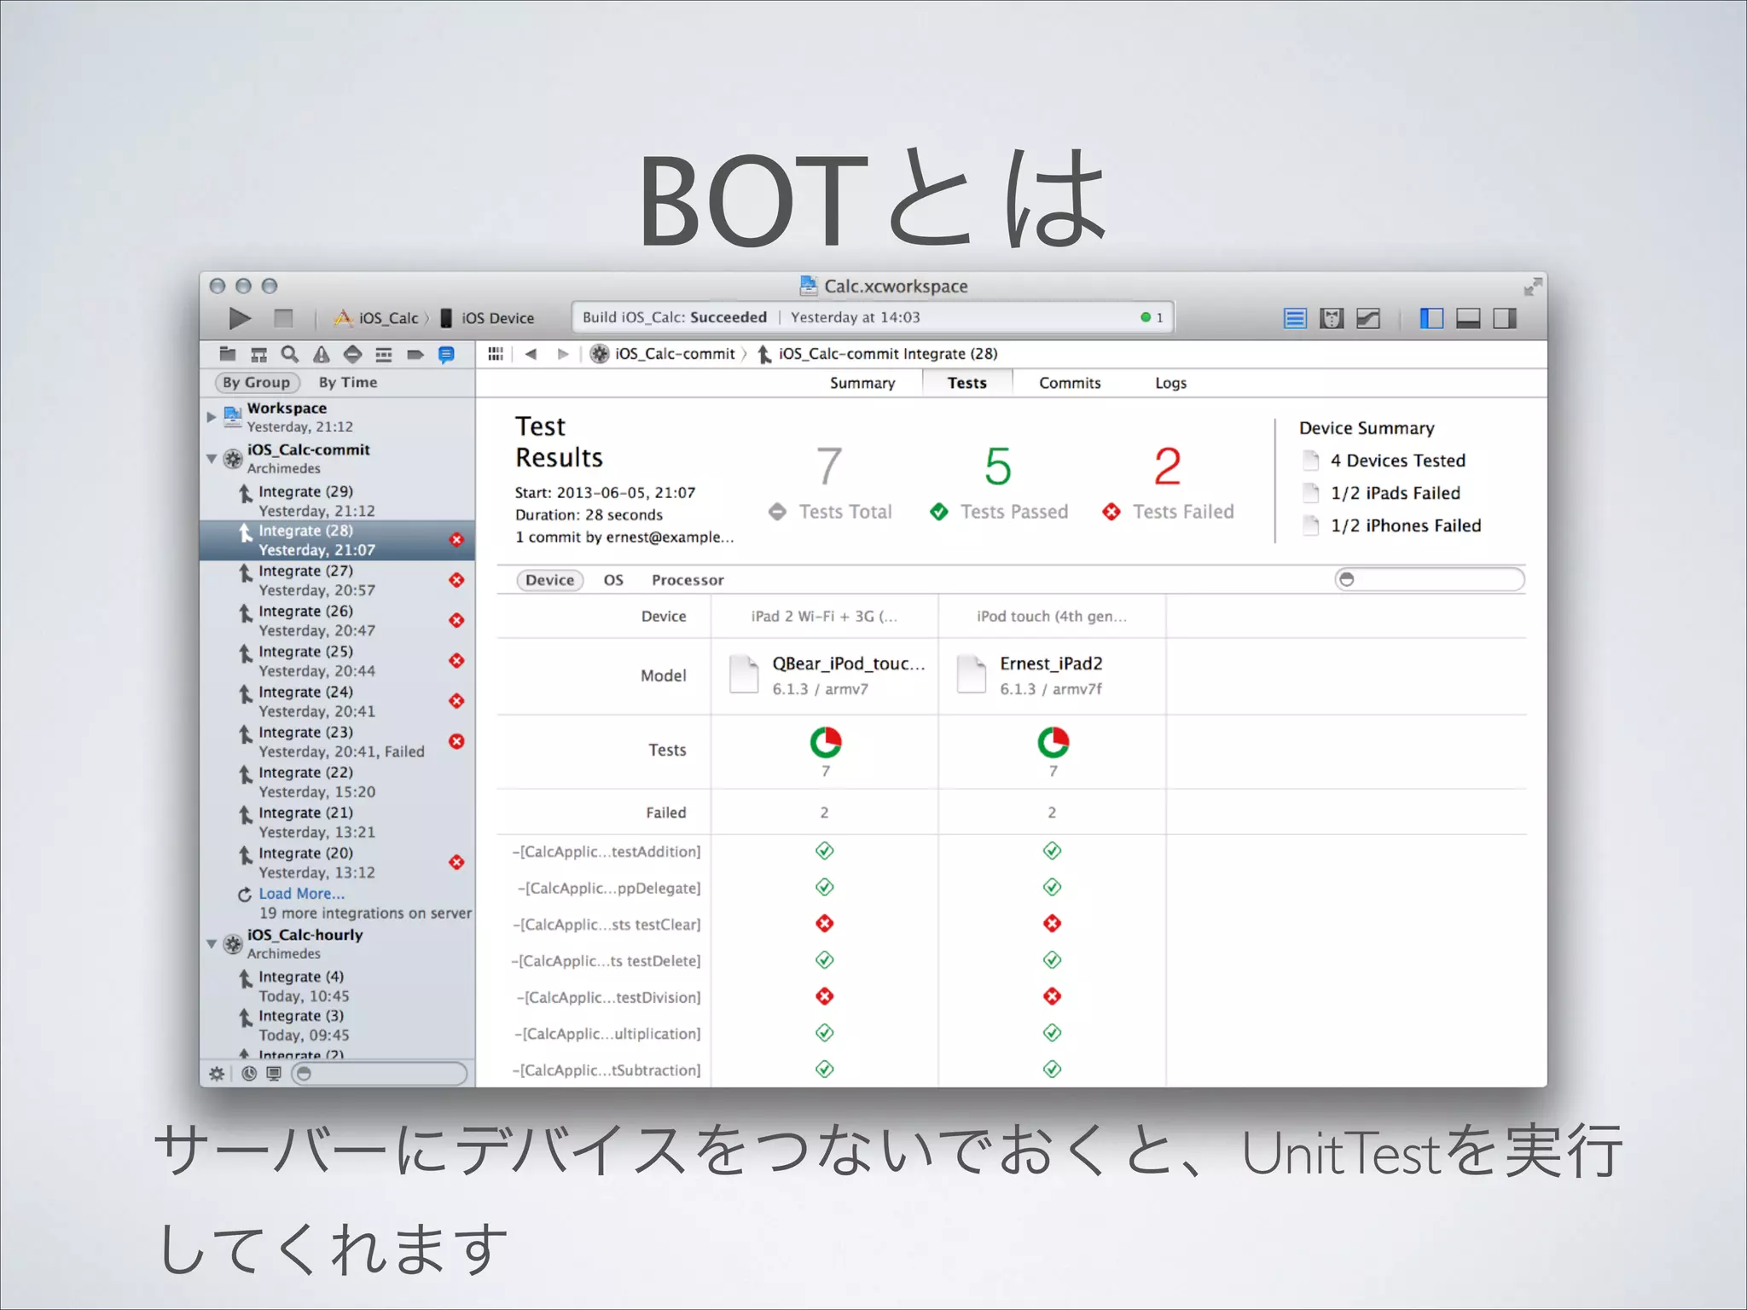The width and height of the screenshot is (1747, 1310).
Task: Toggle the Utilities pane visibility
Action: point(1505,318)
